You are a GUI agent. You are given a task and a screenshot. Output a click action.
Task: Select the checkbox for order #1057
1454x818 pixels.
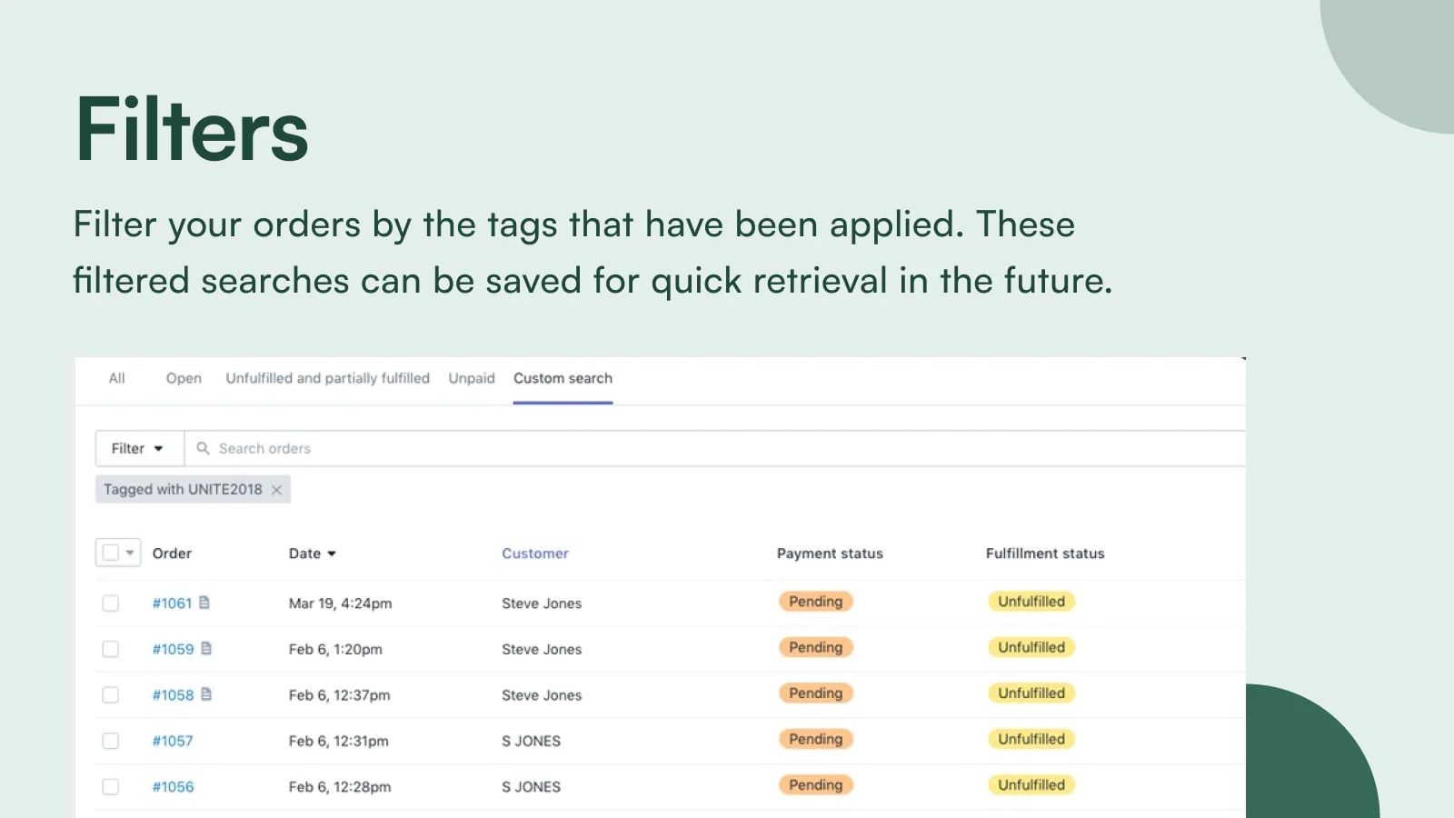pyautogui.click(x=111, y=741)
